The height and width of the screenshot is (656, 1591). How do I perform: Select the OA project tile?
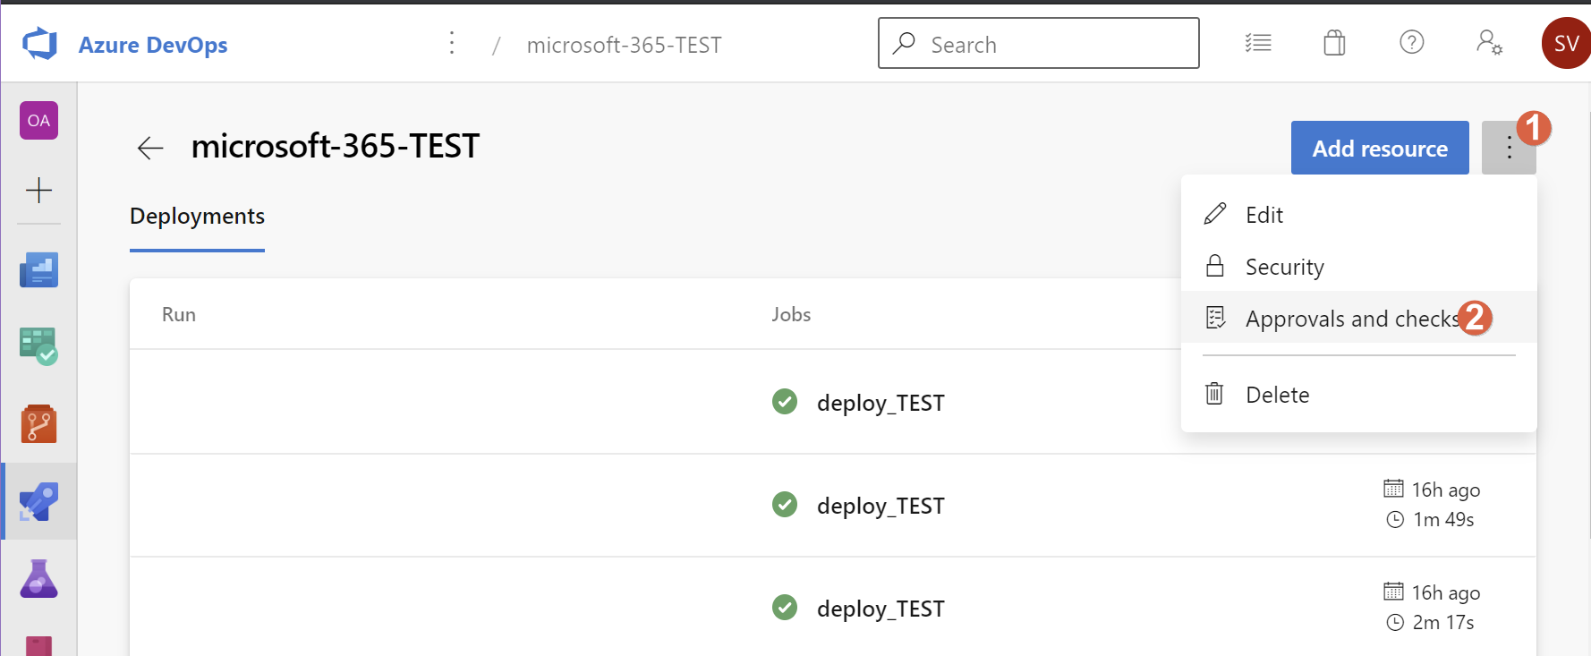pyautogui.click(x=38, y=120)
